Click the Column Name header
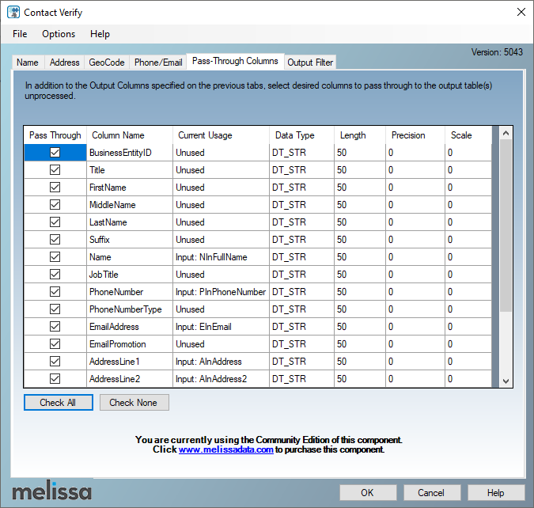534x508 pixels. pyautogui.click(x=130, y=135)
